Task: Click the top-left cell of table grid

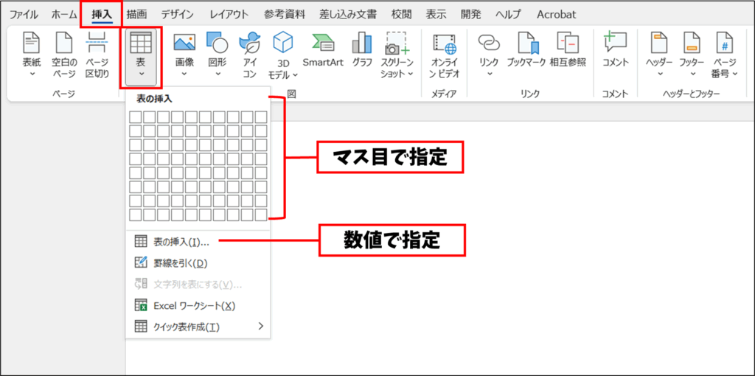Action: click(136, 117)
